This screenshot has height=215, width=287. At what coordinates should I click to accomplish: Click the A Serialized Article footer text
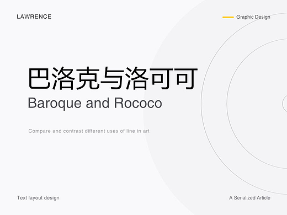click(x=249, y=198)
